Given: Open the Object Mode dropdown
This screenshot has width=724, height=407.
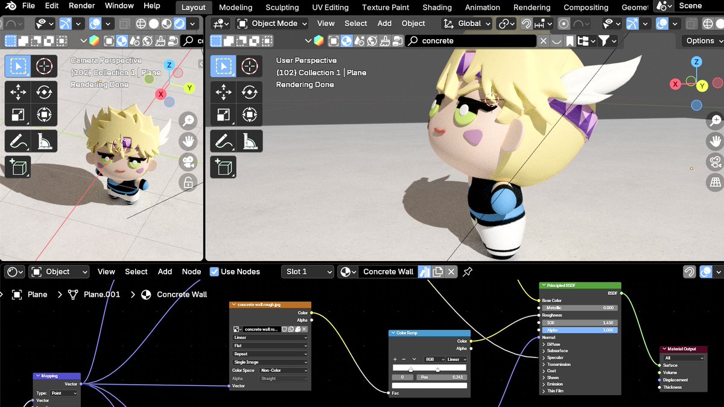Looking at the screenshot, I should pos(271,24).
